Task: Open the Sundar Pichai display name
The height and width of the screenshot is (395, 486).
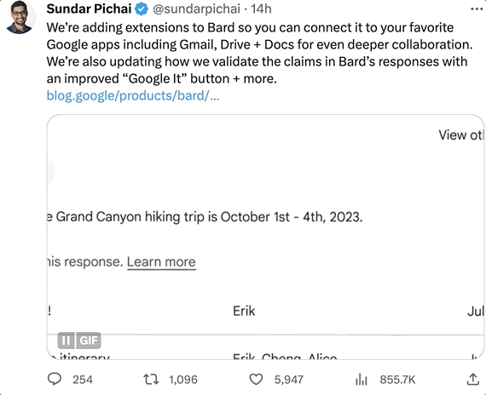Action: click(89, 9)
